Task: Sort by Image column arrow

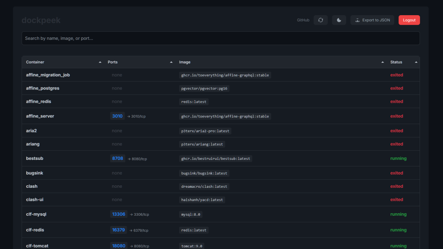Action: [383, 62]
